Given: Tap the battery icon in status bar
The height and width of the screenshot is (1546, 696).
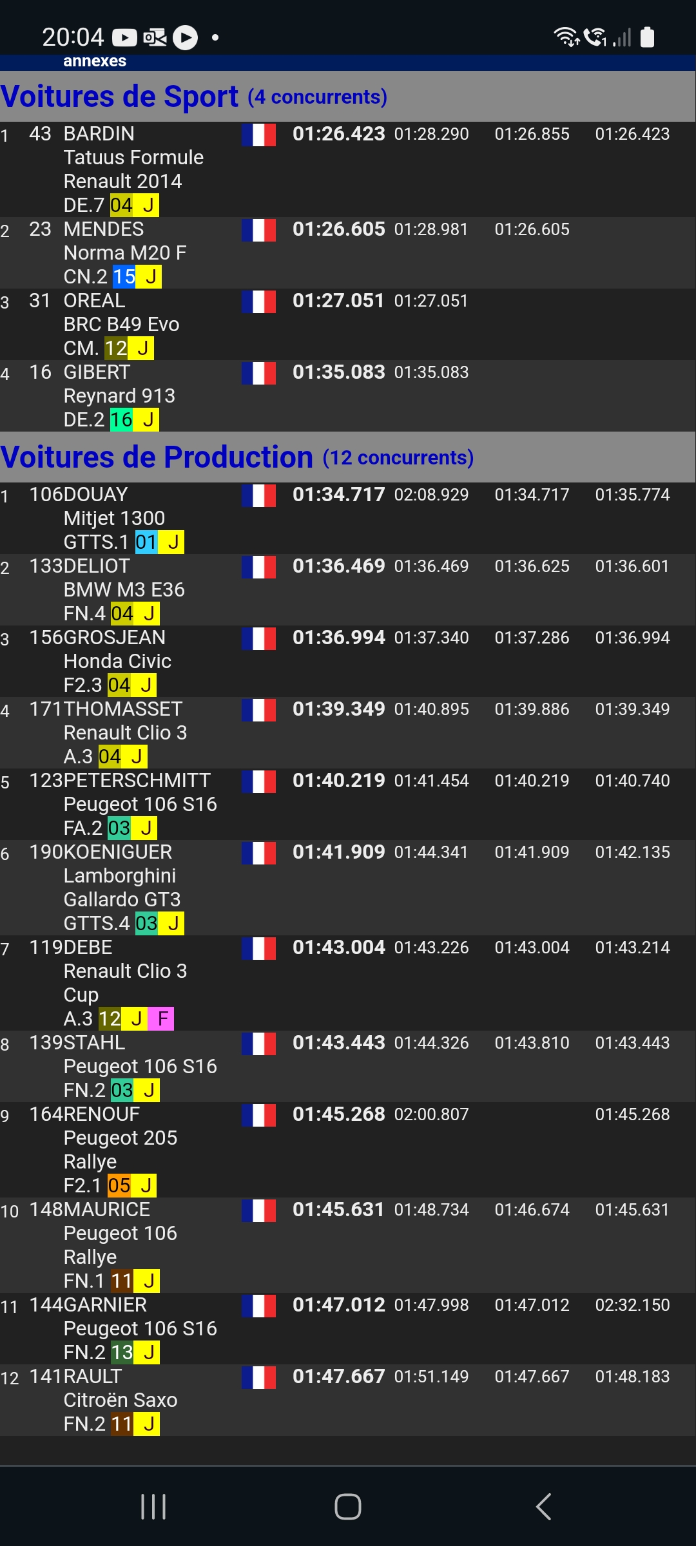Looking at the screenshot, I should coord(648,37).
